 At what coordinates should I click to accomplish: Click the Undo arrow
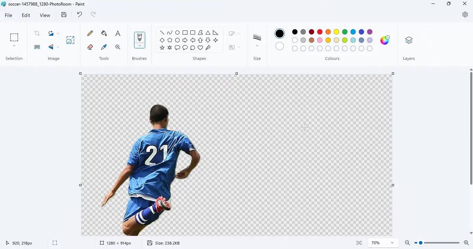pyautogui.click(x=79, y=15)
